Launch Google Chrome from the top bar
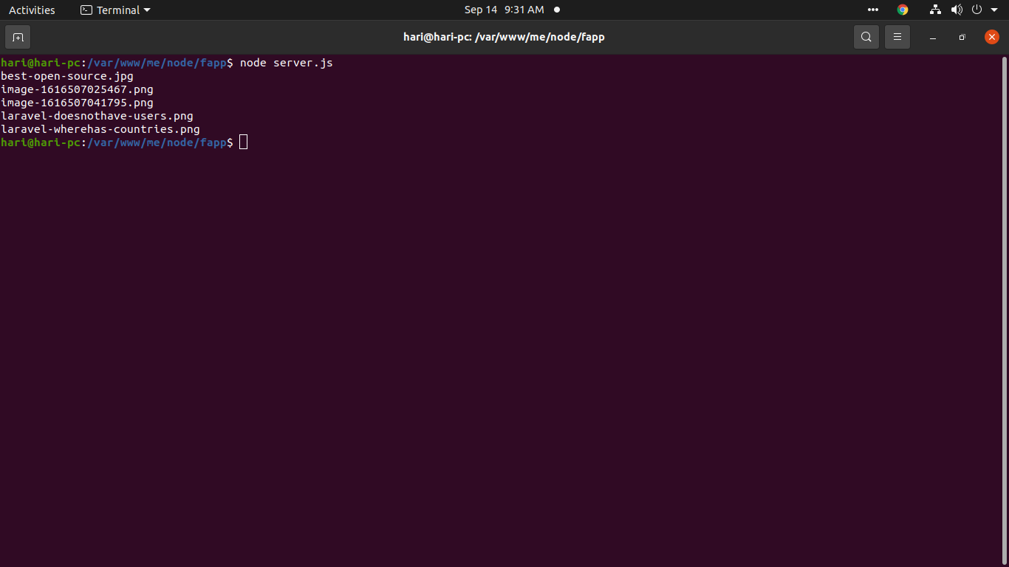 902,10
